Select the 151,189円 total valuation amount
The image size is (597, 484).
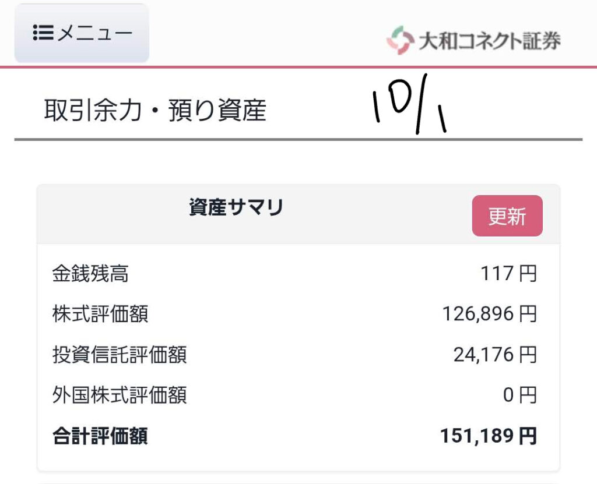(489, 436)
